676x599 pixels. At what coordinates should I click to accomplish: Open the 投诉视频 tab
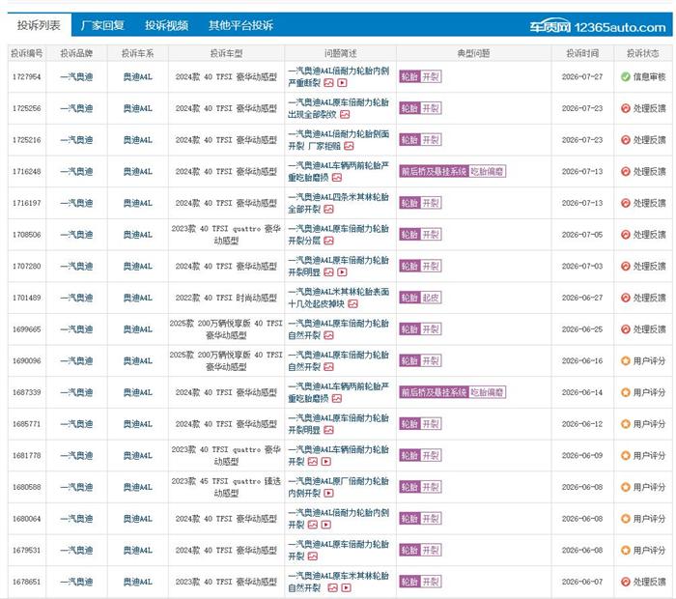[x=166, y=25]
